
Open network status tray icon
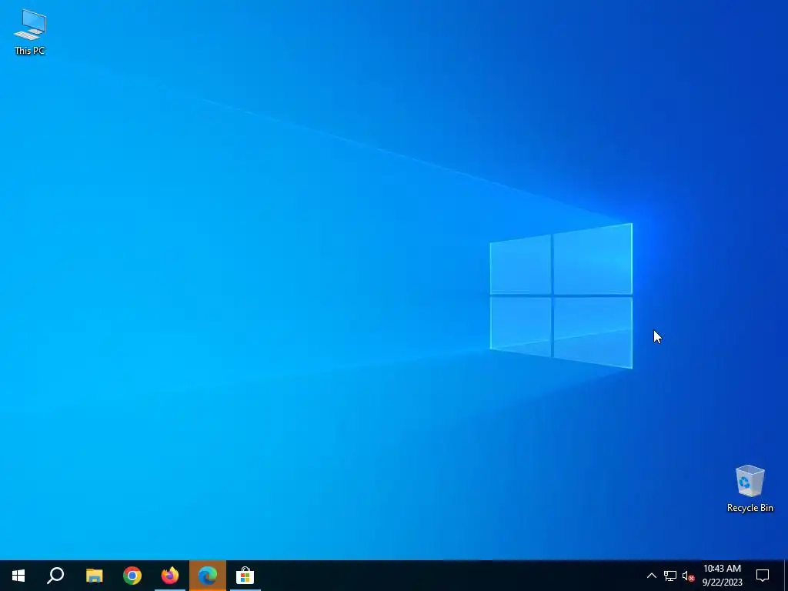pyautogui.click(x=670, y=576)
